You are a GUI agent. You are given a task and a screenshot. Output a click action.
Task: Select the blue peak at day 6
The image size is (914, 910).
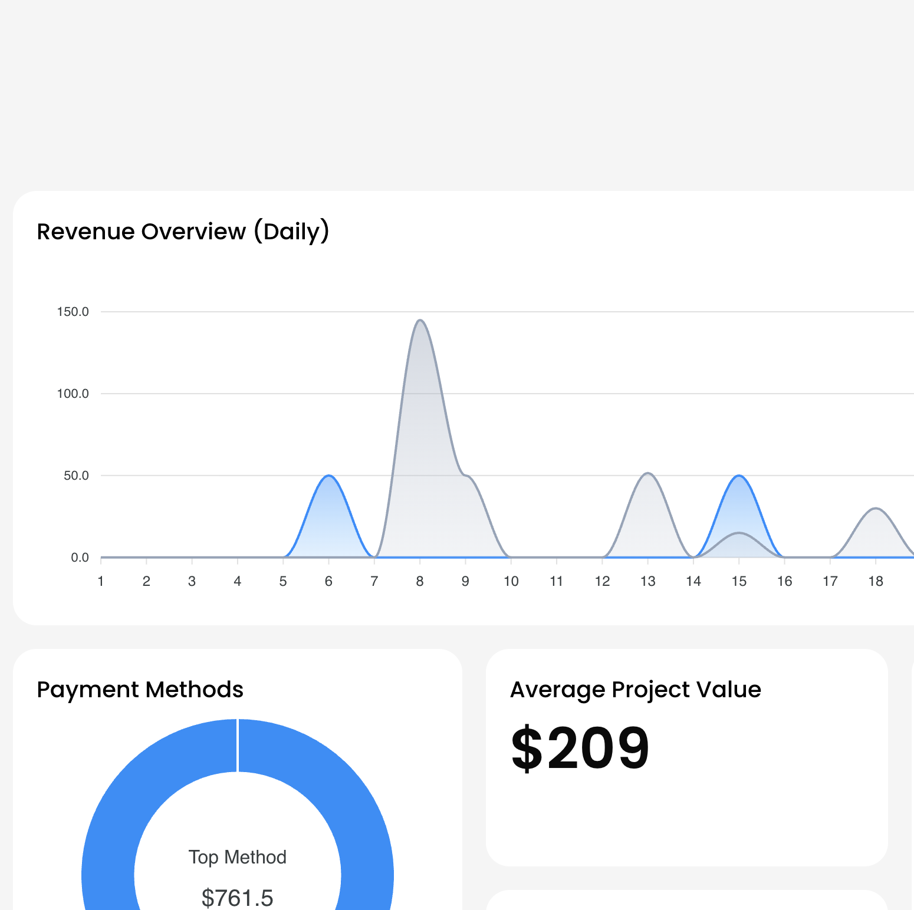[x=328, y=476]
